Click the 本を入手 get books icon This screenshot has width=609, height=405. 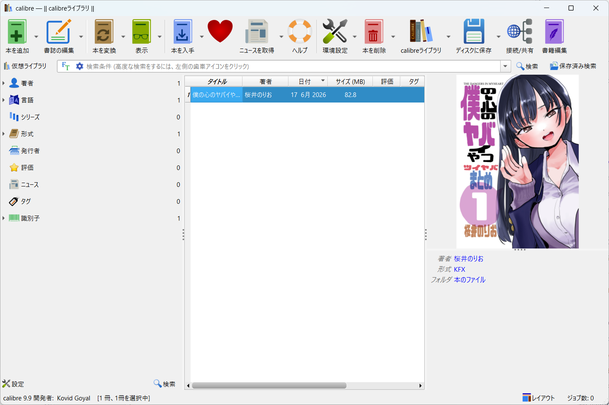182,32
